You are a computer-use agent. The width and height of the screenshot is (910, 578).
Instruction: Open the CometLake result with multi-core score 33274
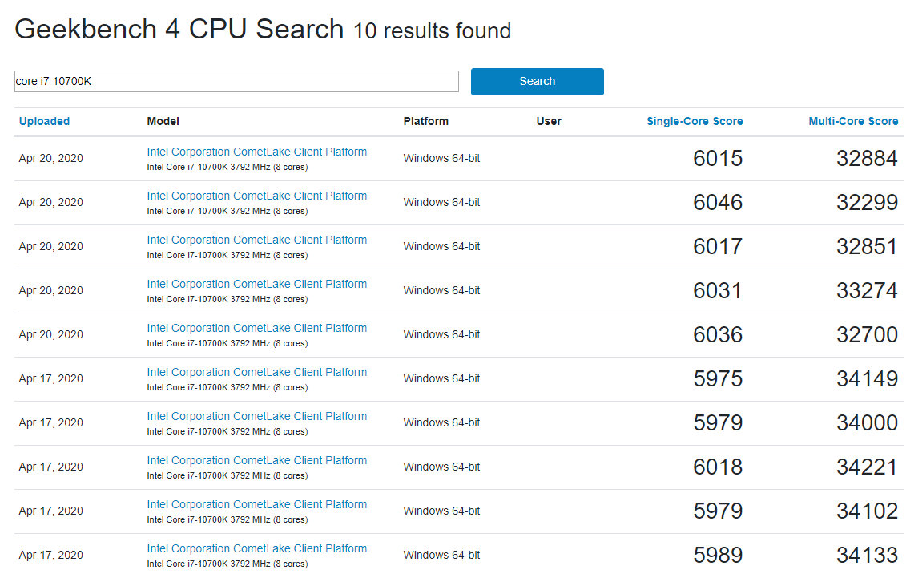(x=256, y=284)
